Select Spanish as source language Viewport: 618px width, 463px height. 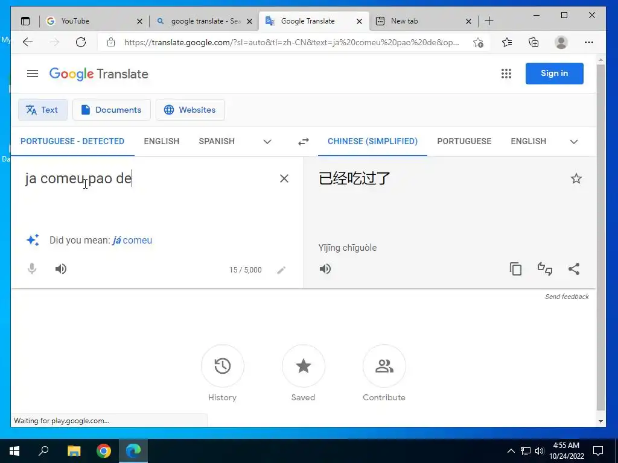click(x=217, y=141)
